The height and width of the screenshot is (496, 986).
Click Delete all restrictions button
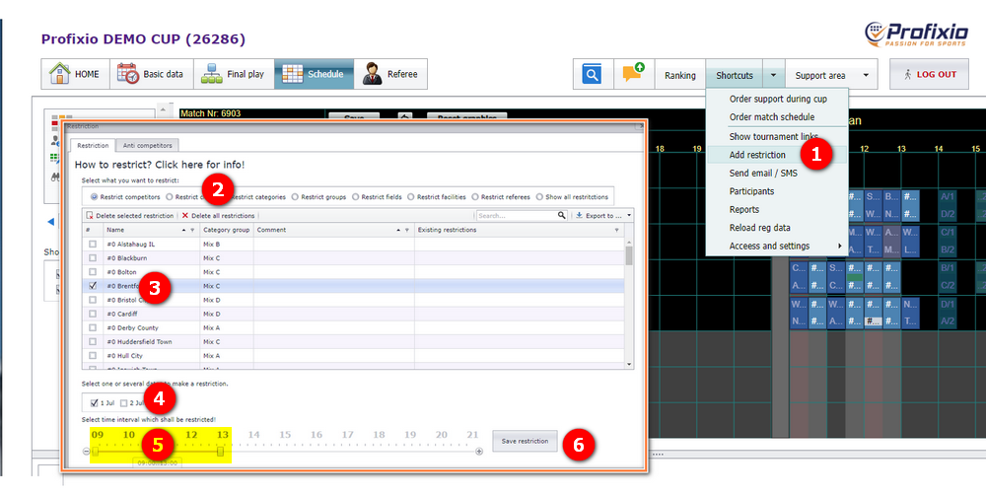pyautogui.click(x=218, y=216)
